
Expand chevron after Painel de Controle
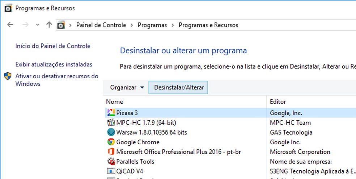(132, 25)
